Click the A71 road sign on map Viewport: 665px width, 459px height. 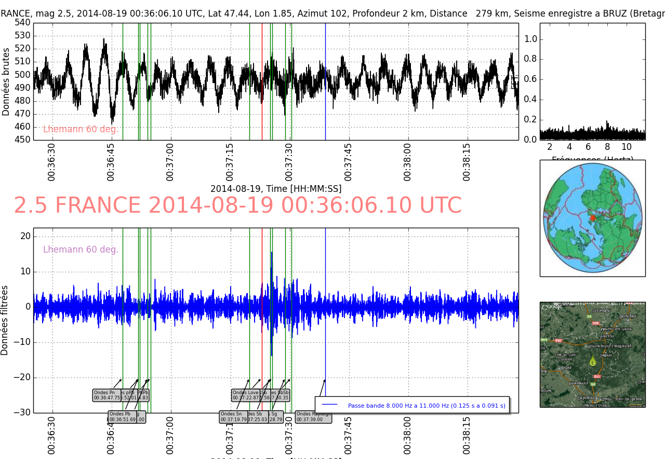[597, 377]
